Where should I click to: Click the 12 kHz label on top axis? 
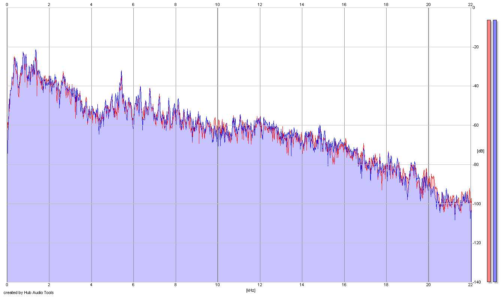[260, 4]
